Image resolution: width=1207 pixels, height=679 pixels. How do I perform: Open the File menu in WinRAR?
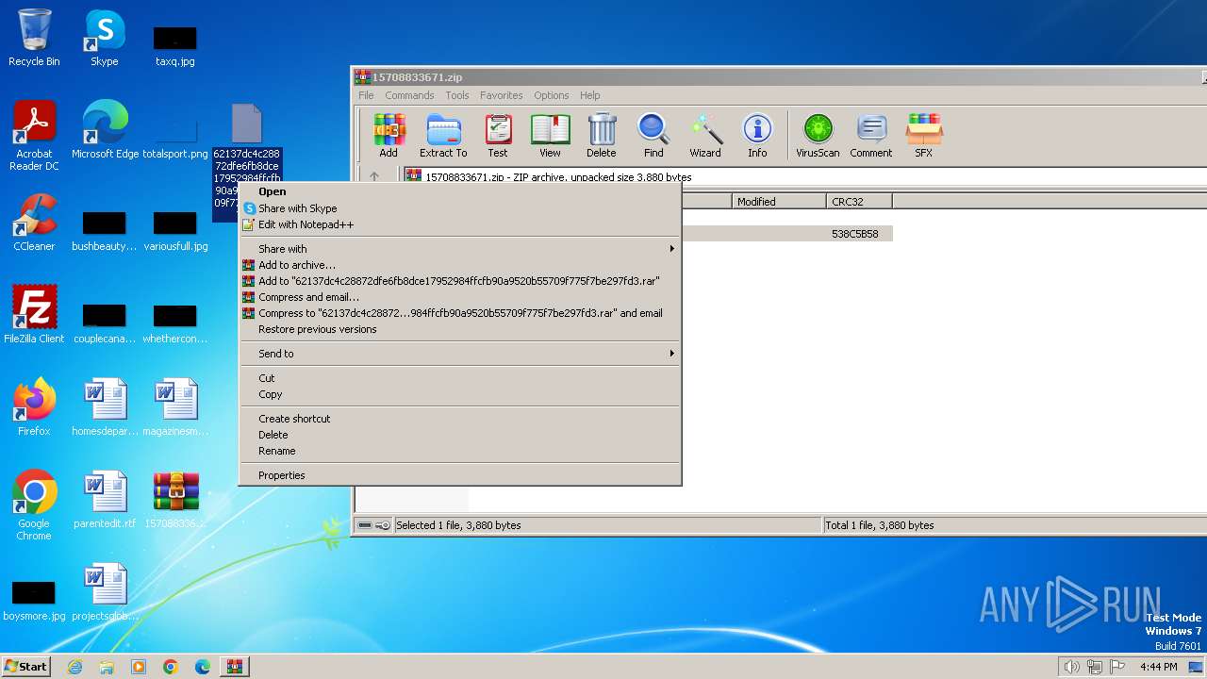point(366,95)
